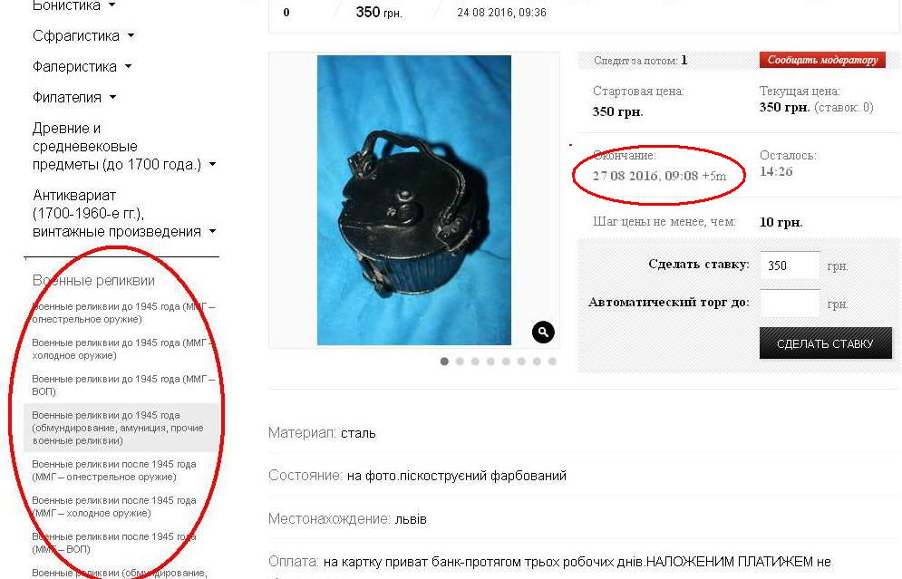Open Военные реликвии до 1945 ММГ–ВОП
The width and height of the screenshot is (902, 579).
click(x=123, y=385)
